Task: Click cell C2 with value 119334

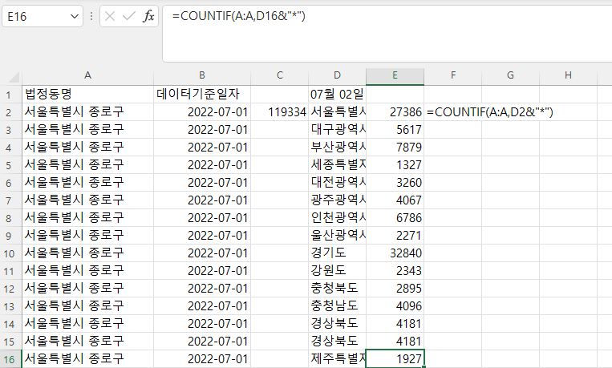Action: click(279, 112)
